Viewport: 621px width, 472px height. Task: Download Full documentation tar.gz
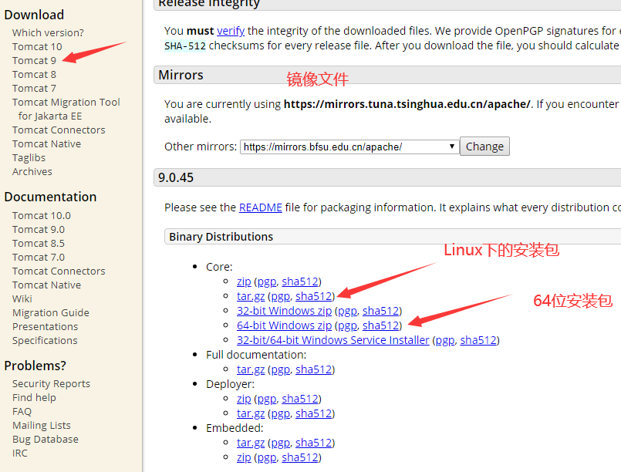tap(251, 369)
